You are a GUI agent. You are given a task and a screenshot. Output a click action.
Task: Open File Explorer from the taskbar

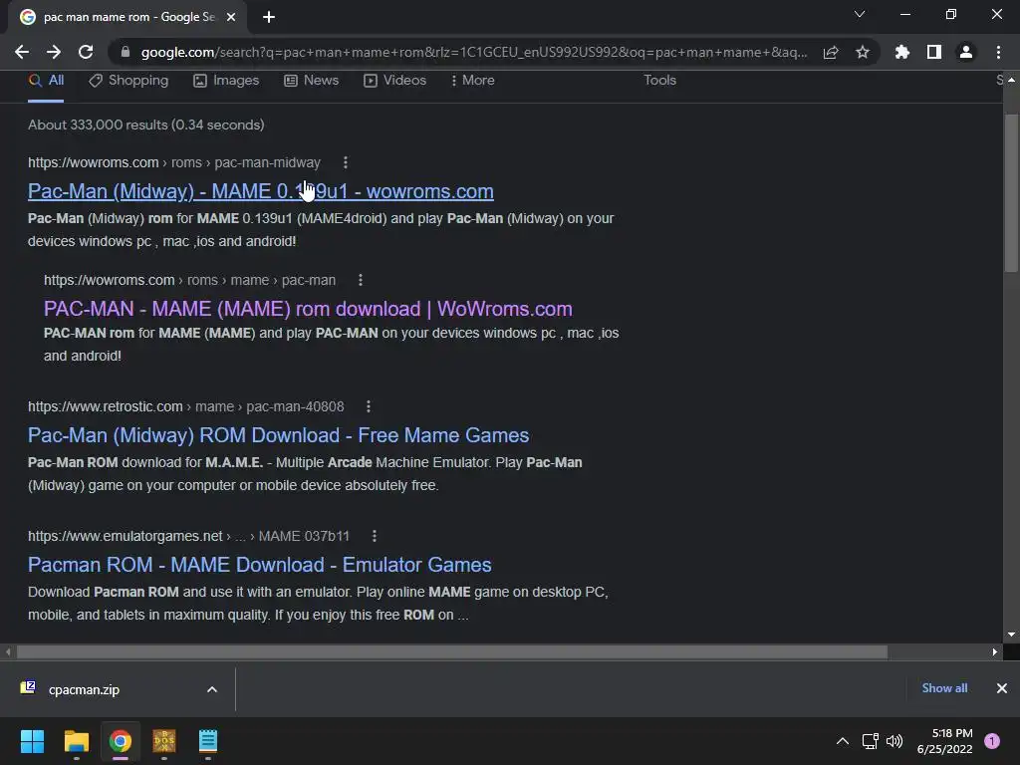76,741
